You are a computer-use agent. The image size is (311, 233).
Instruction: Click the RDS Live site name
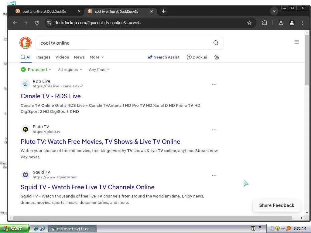point(41,81)
